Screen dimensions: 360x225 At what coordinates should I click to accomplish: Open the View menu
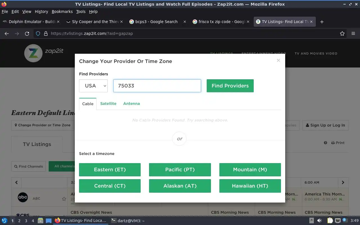[27, 12]
